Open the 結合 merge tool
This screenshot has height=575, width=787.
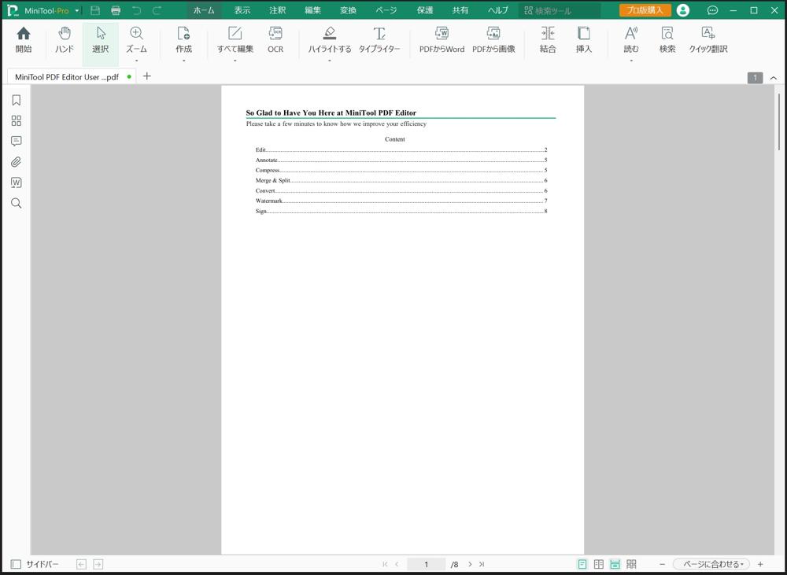pyautogui.click(x=548, y=40)
